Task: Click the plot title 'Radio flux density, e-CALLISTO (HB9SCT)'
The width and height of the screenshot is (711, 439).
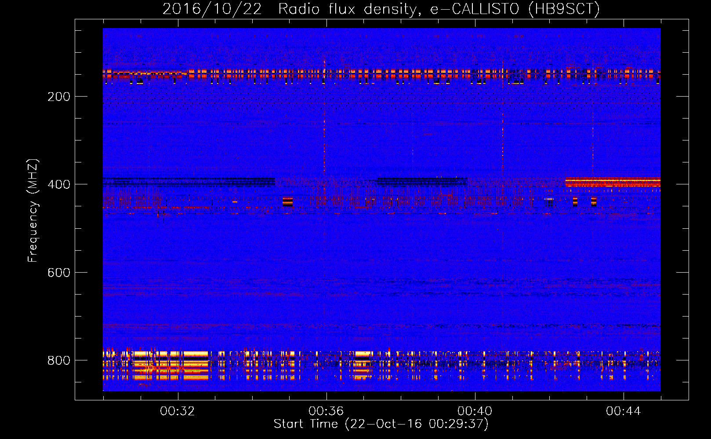Action: click(x=439, y=9)
